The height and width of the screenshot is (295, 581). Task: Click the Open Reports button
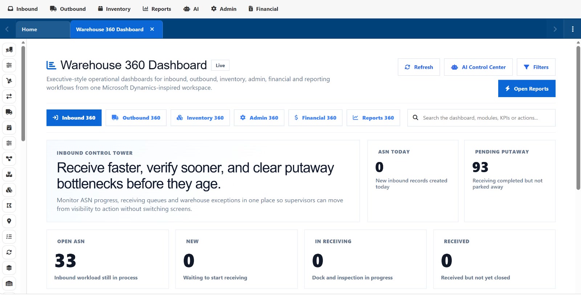coord(527,88)
